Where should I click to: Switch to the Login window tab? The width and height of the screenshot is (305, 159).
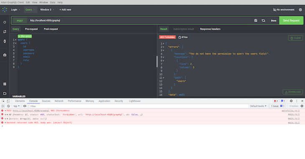tap(14, 10)
